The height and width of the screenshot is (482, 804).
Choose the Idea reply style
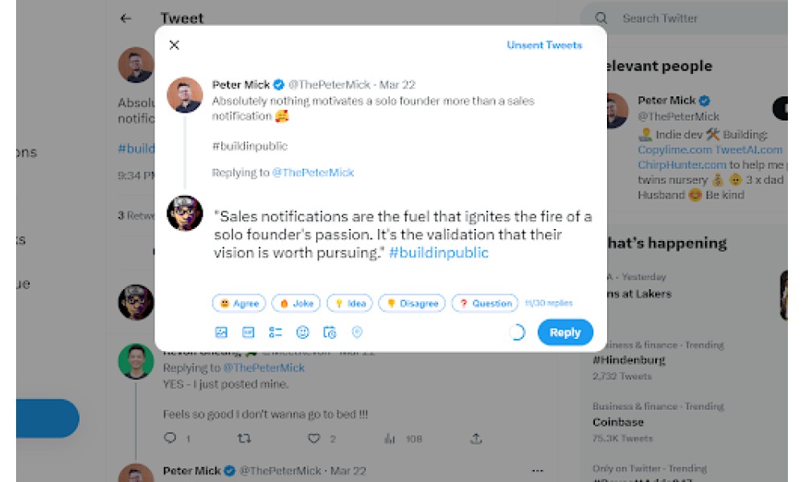[350, 303]
